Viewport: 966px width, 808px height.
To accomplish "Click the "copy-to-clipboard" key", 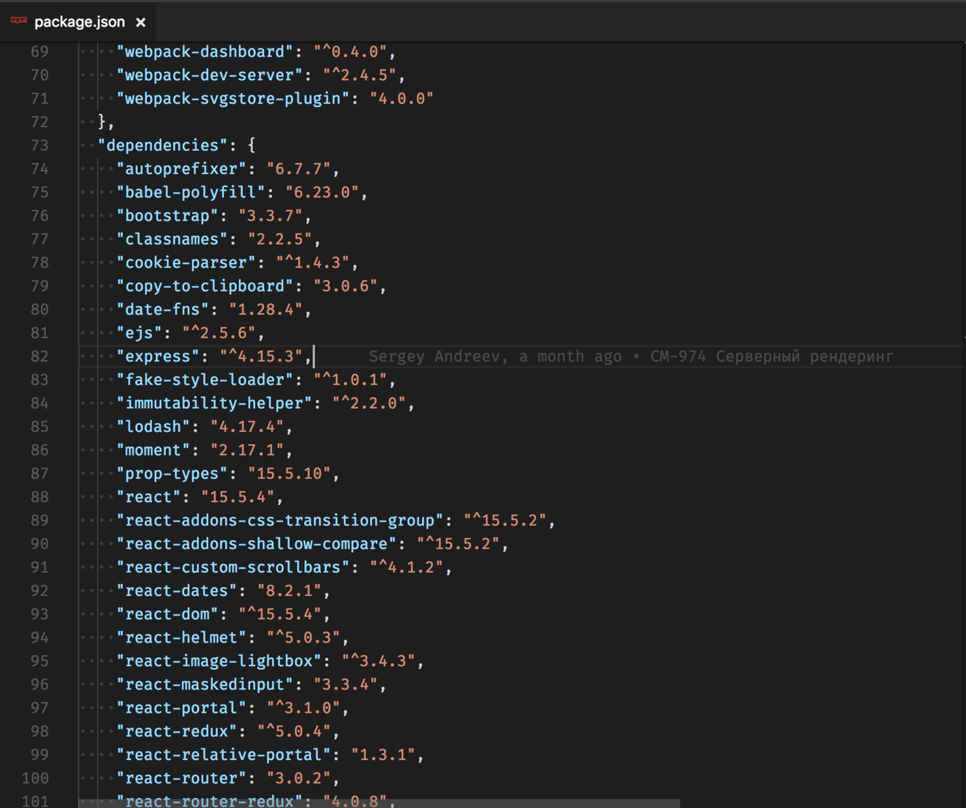I will click(205, 286).
